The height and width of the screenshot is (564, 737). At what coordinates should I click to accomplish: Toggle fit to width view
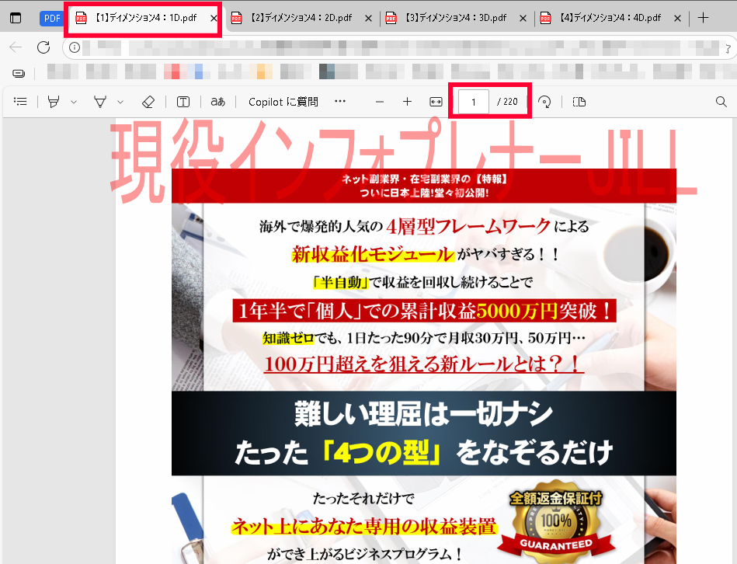point(436,102)
